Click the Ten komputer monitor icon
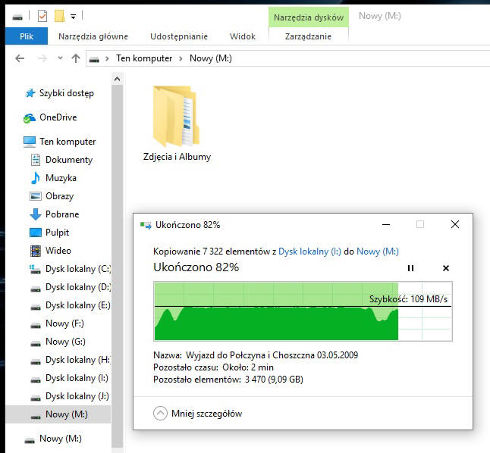This screenshot has height=453, width=490. pos(30,142)
